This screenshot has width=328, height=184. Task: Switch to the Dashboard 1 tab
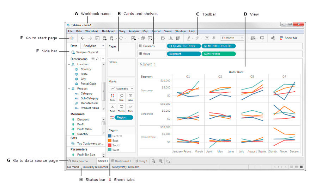121,161
